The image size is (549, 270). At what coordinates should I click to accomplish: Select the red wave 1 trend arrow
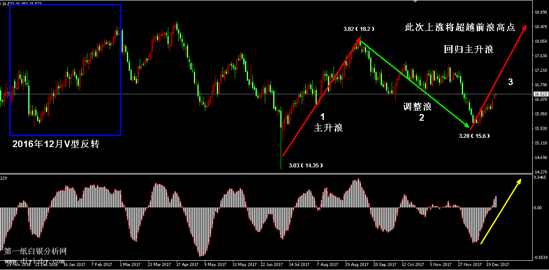(322, 97)
